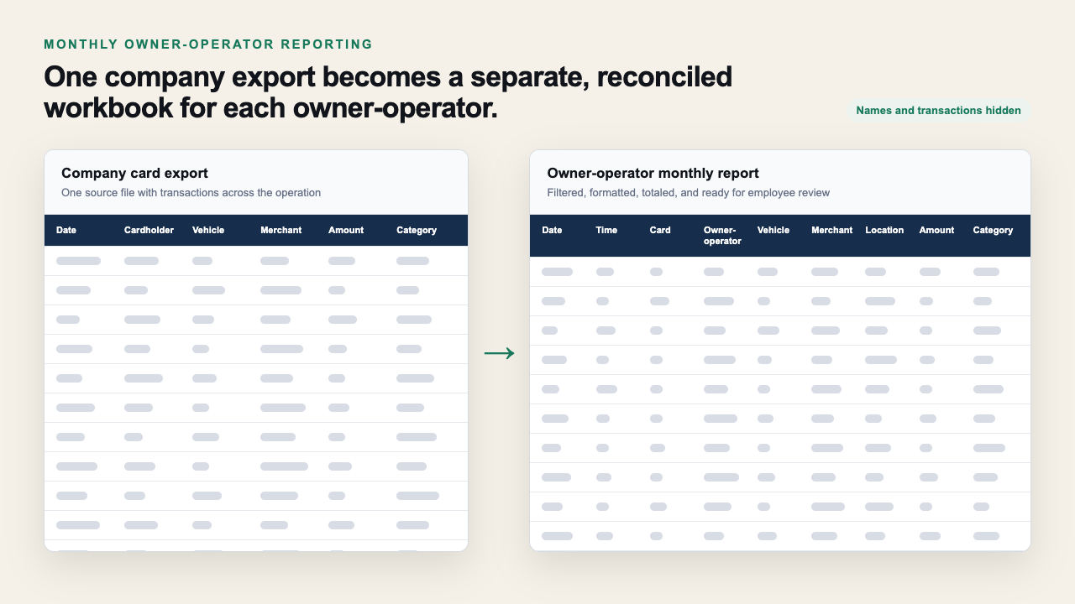Click Merchant header in Company card export
The width and height of the screenshot is (1075, 604).
click(x=281, y=230)
